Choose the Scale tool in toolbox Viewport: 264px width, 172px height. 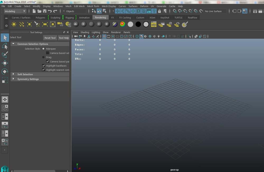pos(5,80)
